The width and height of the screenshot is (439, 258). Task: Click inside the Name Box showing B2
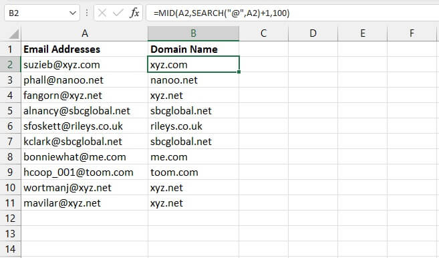(36, 13)
